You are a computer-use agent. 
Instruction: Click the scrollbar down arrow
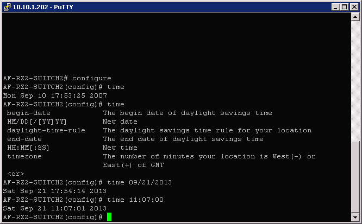pos(355,217)
